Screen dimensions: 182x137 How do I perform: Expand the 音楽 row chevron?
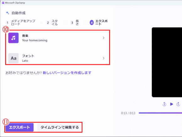pos(104,38)
